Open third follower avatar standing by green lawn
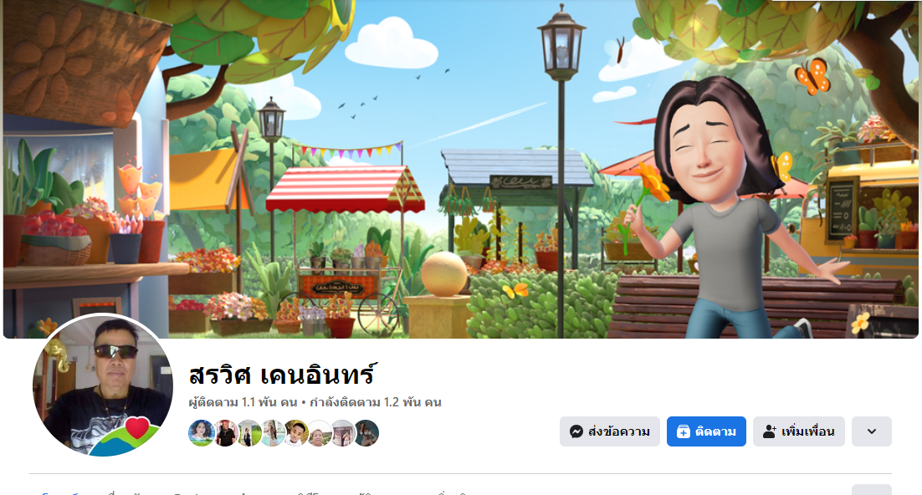 point(248,433)
